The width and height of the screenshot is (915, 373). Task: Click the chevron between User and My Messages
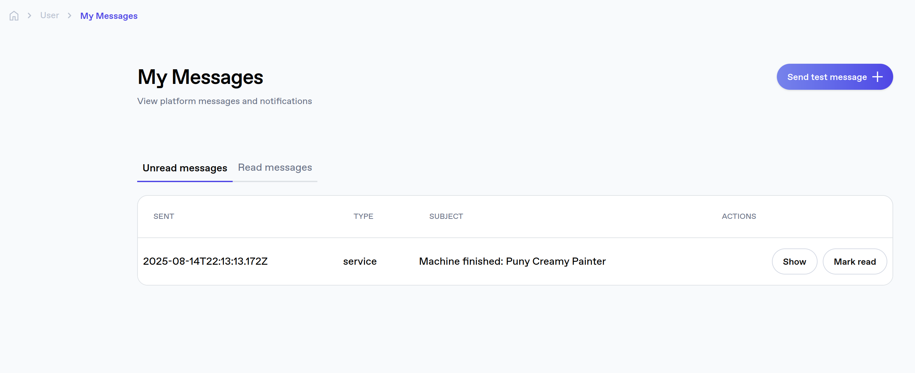pos(69,16)
